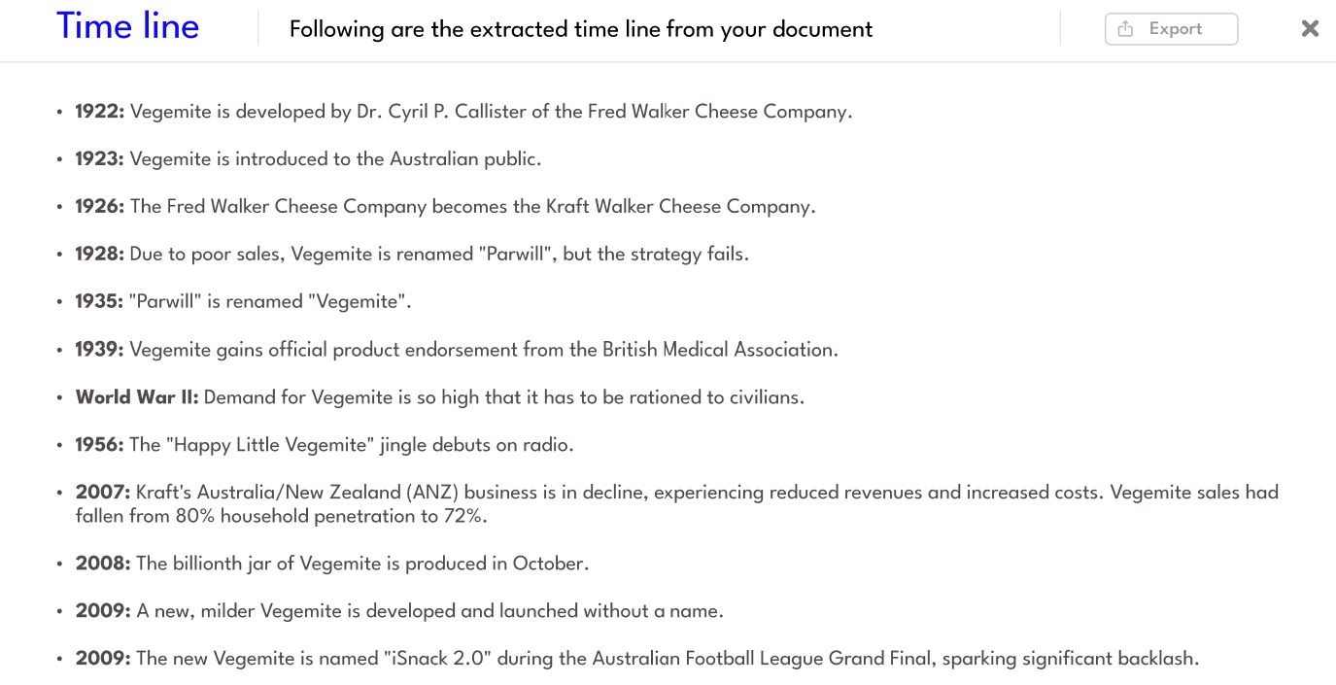Click the Export button

(1171, 29)
